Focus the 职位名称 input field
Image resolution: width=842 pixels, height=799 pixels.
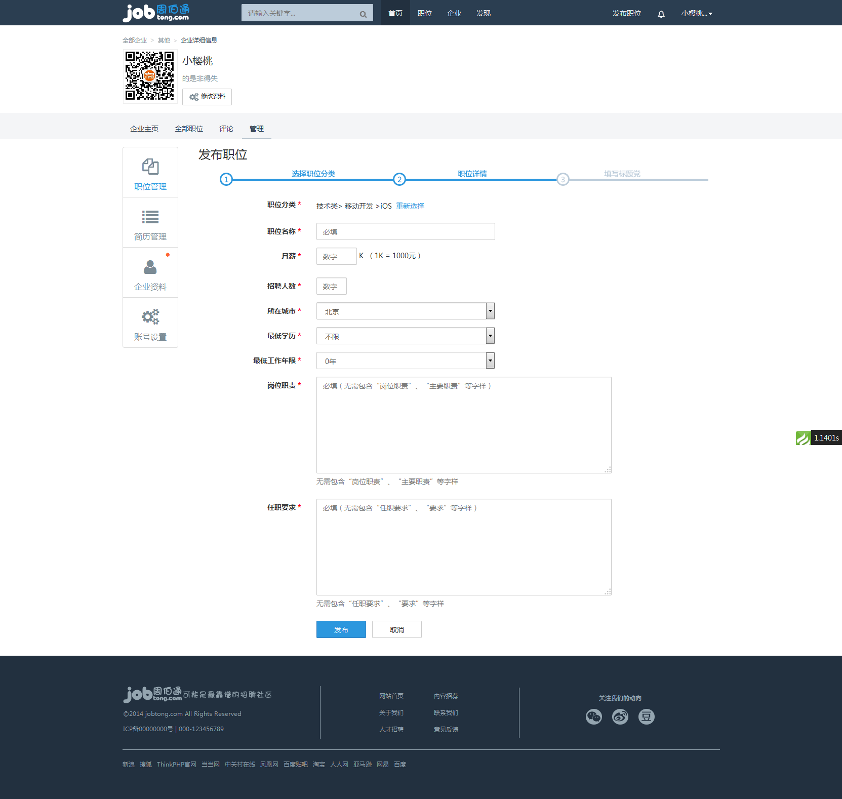point(406,231)
